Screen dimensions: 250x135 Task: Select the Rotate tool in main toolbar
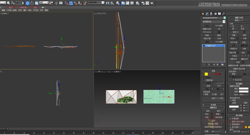(32, 3)
